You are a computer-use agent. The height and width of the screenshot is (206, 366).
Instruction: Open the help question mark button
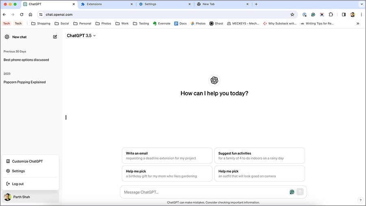[360, 200]
